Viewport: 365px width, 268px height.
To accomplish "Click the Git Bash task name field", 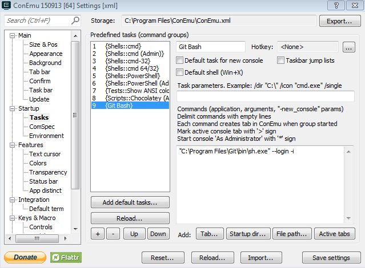I will tap(211, 47).
